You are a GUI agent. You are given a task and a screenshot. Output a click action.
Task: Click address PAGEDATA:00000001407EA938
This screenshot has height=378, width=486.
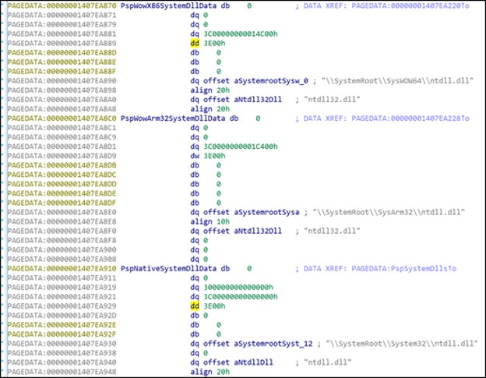tap(62, 353)
